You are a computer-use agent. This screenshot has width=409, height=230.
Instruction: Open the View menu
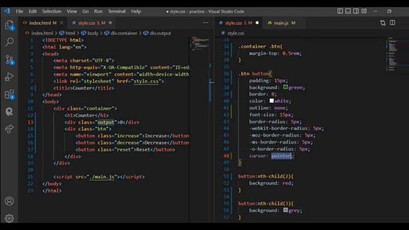pyautogui.click(x=72, y=11)
